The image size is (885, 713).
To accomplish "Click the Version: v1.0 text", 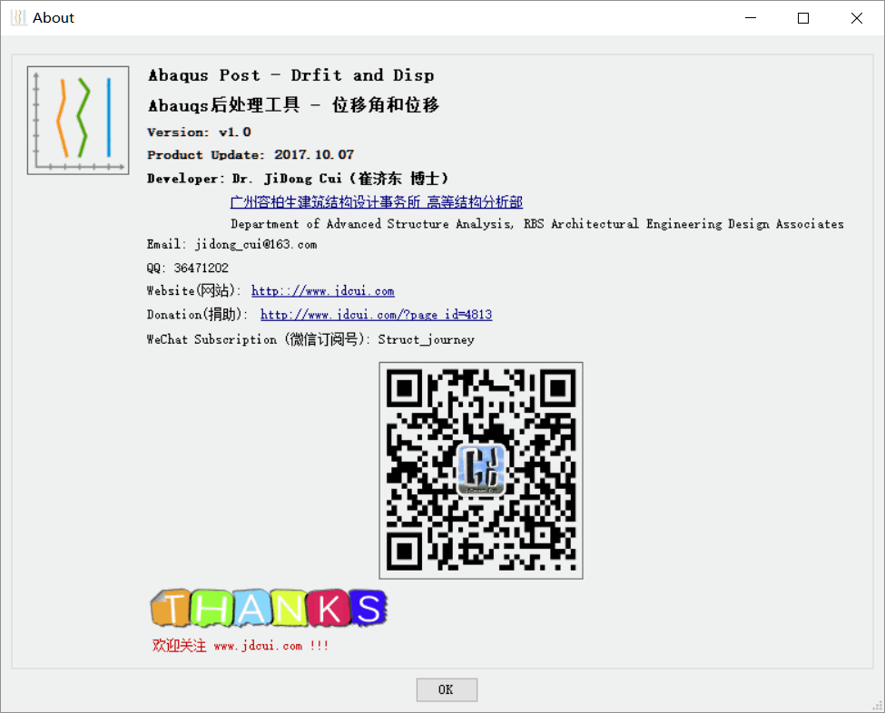I will (x=199, y=132).
